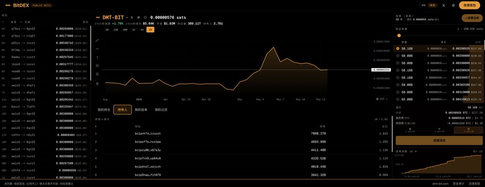
Task: Click the trade row t4fht → n6y3l
Action: (45, 135)
